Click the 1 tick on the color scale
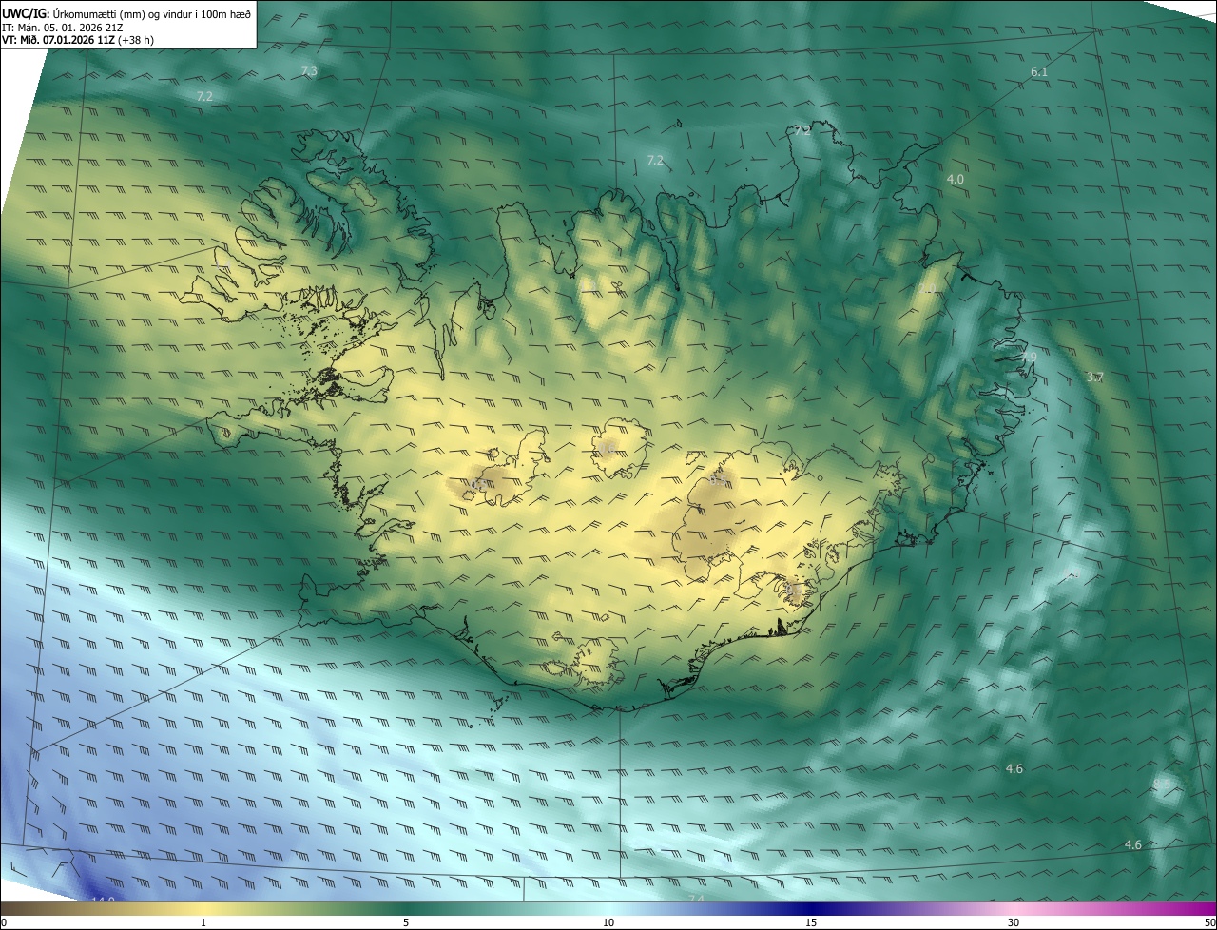Image resolution: width=1217 pixels, height=930 pixels. pyautogui.click(x=203, y=922)
